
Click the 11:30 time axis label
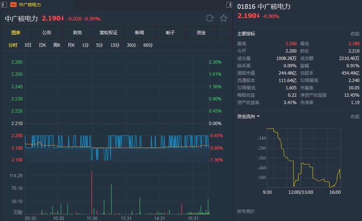tap(92, 218)
